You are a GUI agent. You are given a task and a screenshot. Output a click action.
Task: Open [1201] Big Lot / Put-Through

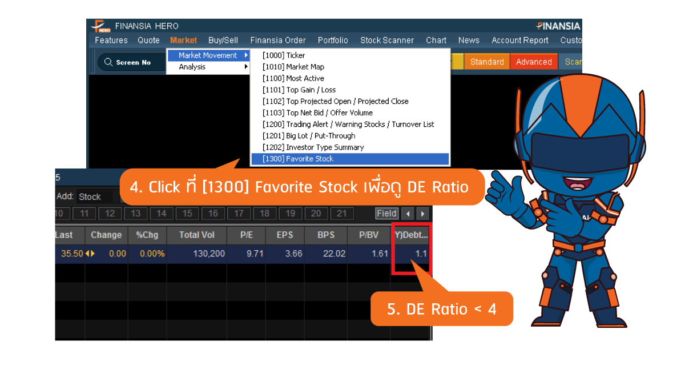click(350, 135)
